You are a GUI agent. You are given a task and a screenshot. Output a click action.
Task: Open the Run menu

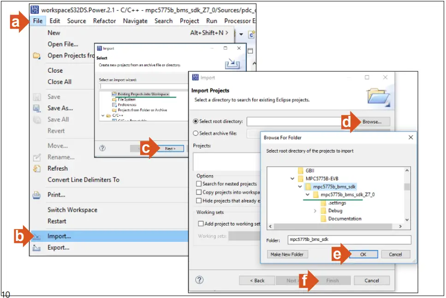click(212, 21)
